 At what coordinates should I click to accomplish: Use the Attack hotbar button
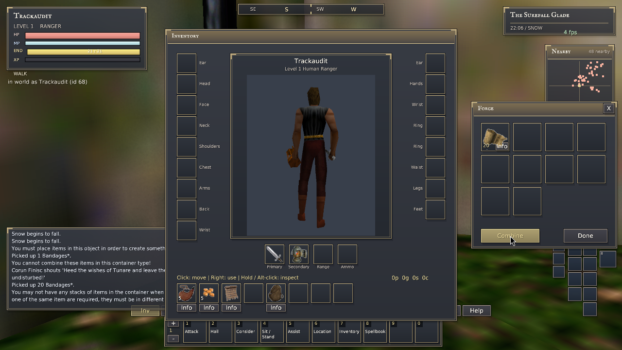pyautogui.click(x=195, y=331)
